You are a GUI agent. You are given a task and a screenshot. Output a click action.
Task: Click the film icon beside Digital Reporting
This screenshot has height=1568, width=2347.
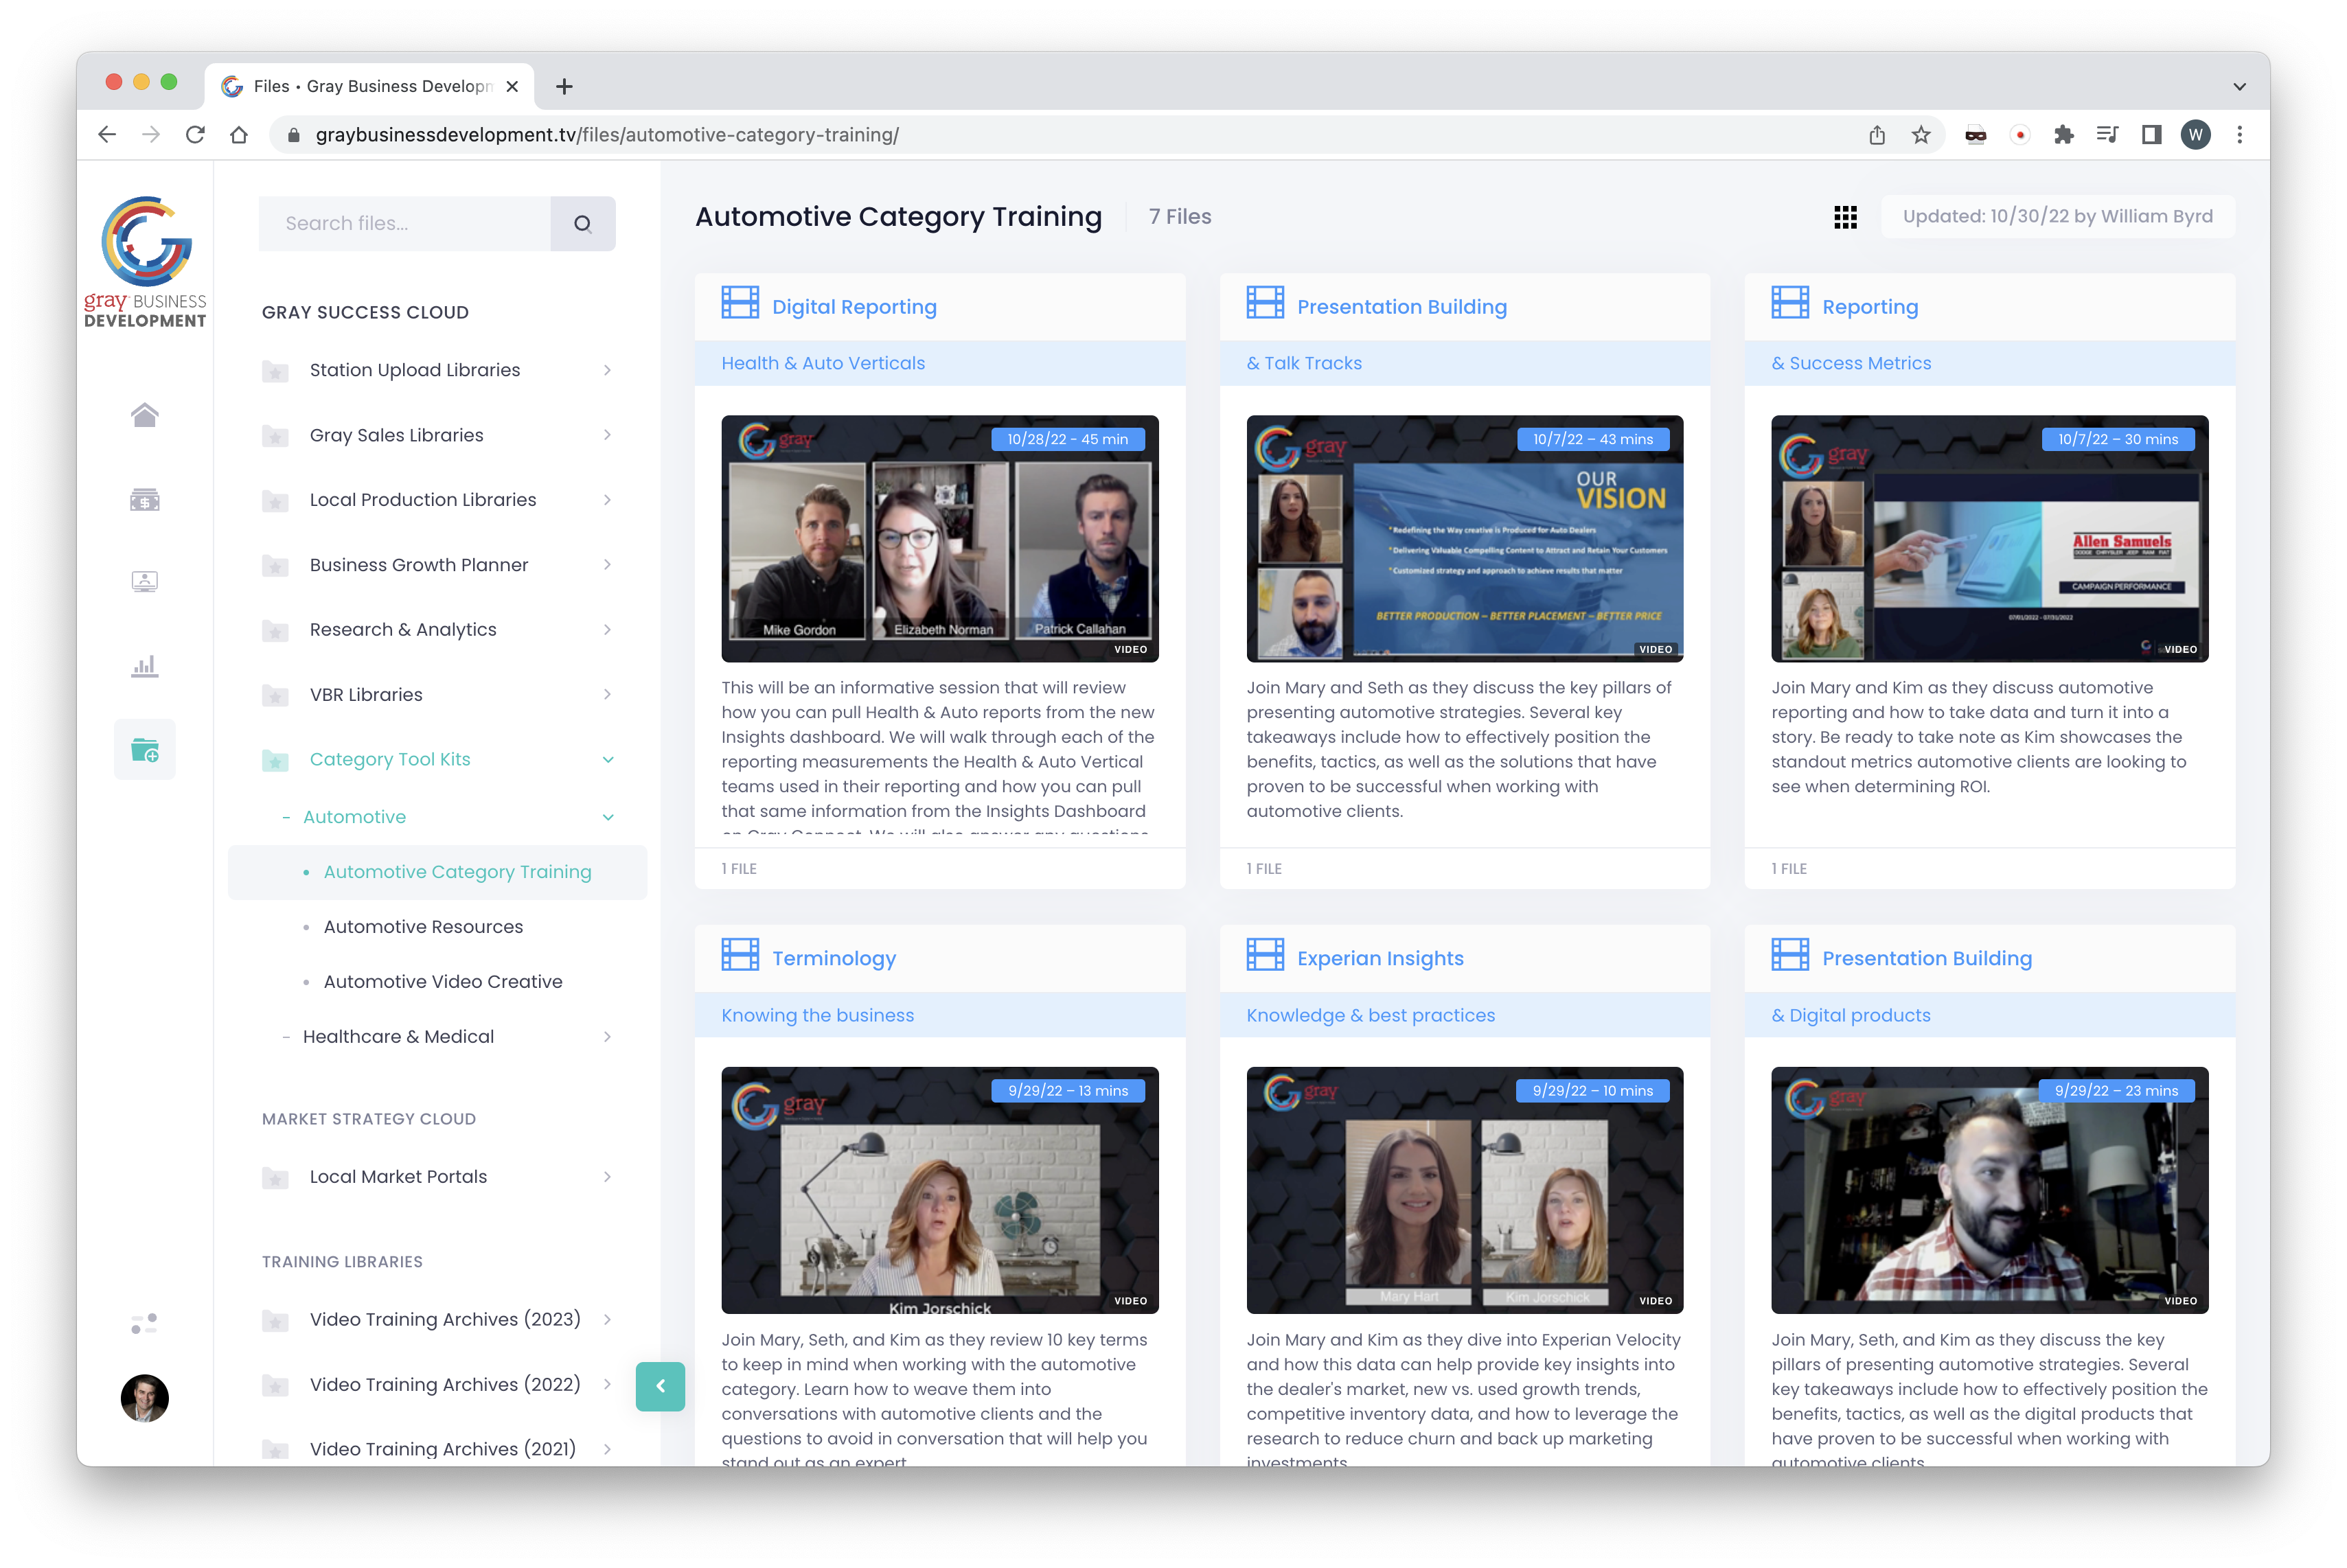point(740,303)
